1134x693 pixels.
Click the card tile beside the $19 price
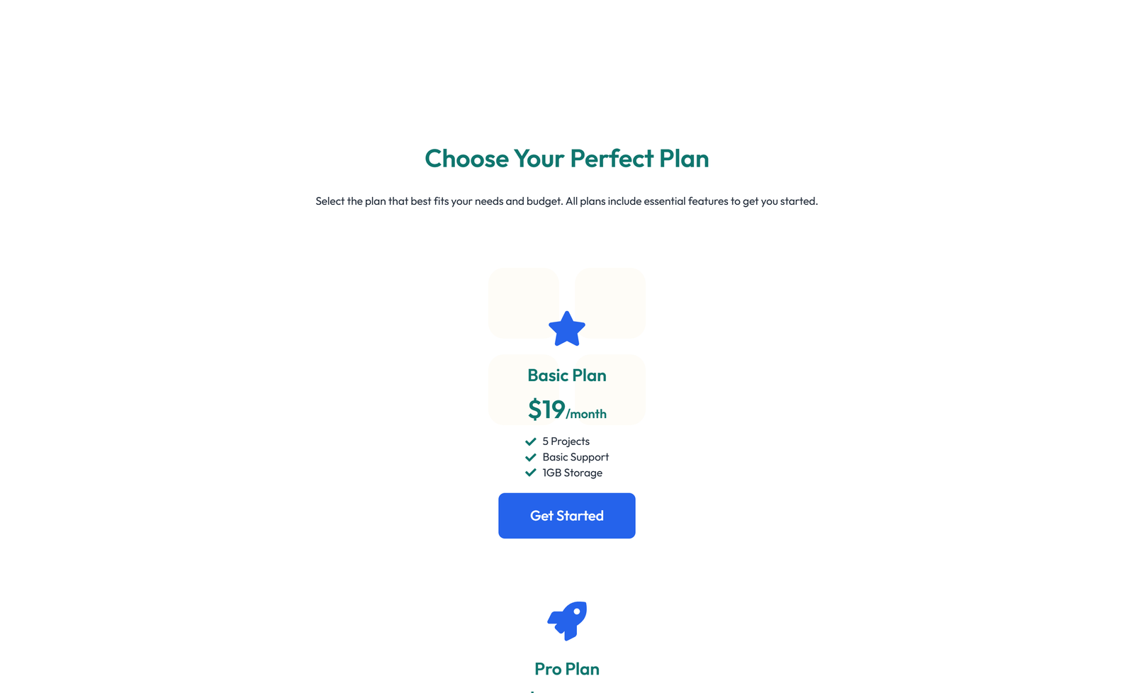(610, 390)
